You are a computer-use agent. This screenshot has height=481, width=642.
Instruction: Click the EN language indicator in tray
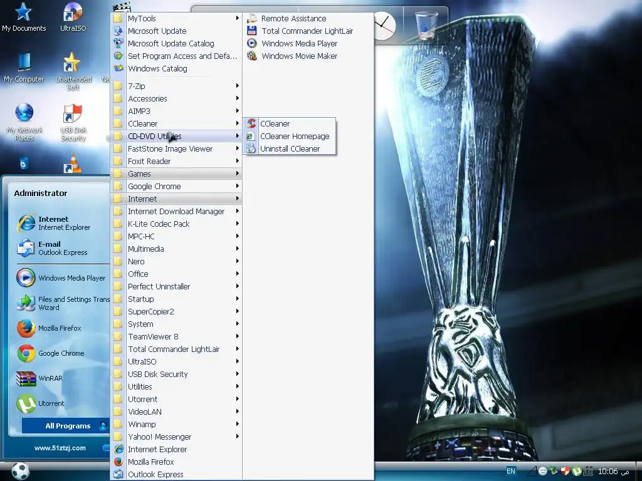coord(511,471)
